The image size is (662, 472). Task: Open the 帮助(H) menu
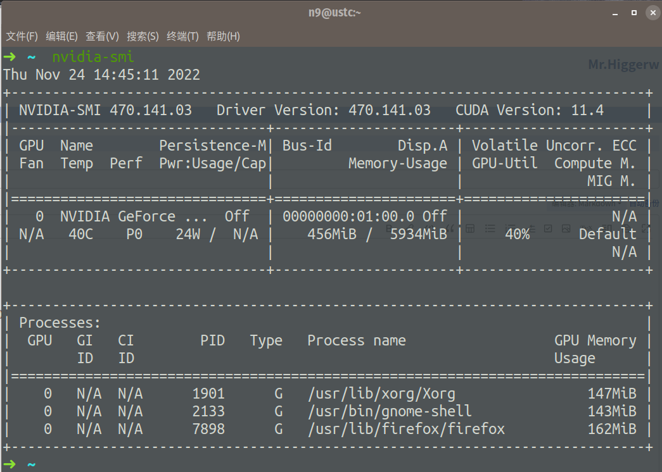pos(223,37)
